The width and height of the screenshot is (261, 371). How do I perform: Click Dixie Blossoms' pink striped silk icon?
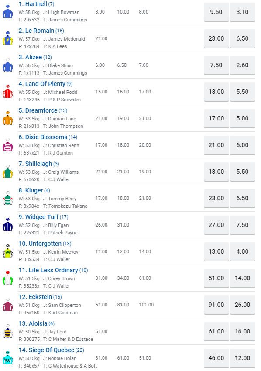click(x=7, y=144)
